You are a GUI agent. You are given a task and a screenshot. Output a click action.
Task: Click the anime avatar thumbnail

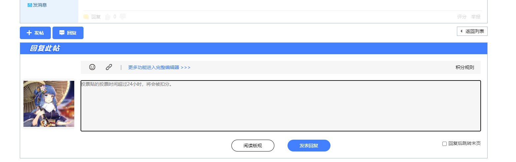(x=49, y=104)
